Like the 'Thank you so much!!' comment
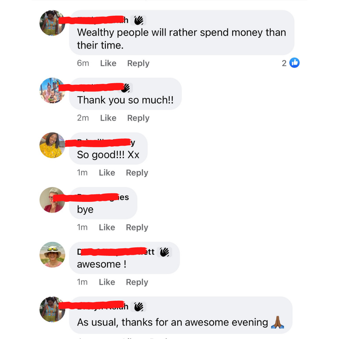Screen dimensions: 339x339 coord(108,118)
